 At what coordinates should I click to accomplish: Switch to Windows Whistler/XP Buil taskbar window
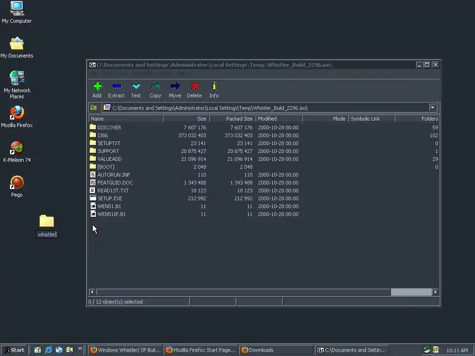pyautogui.click(x=126, y=350)
